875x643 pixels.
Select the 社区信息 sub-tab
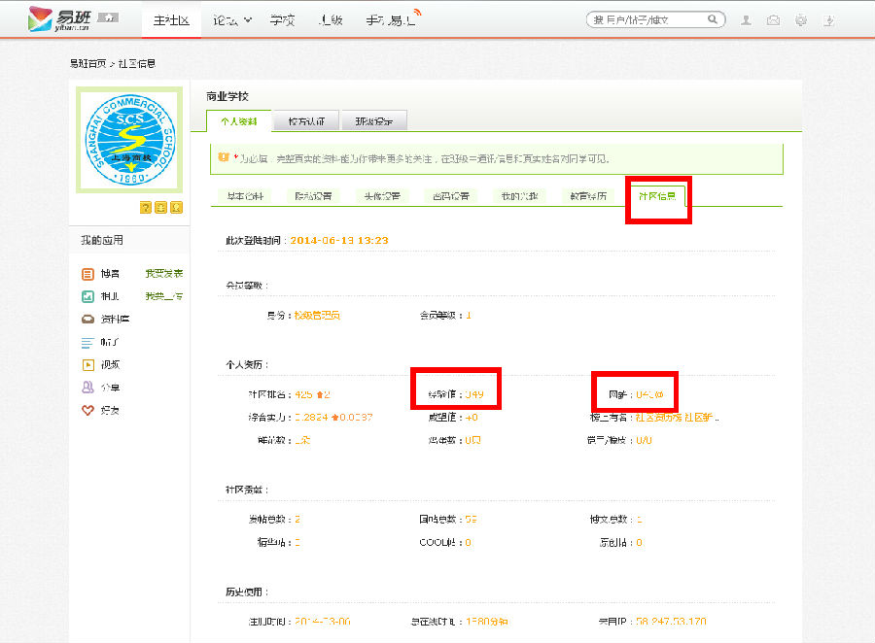point(657,196)
